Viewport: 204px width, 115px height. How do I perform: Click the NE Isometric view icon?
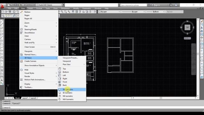click(x=60, y=96)
